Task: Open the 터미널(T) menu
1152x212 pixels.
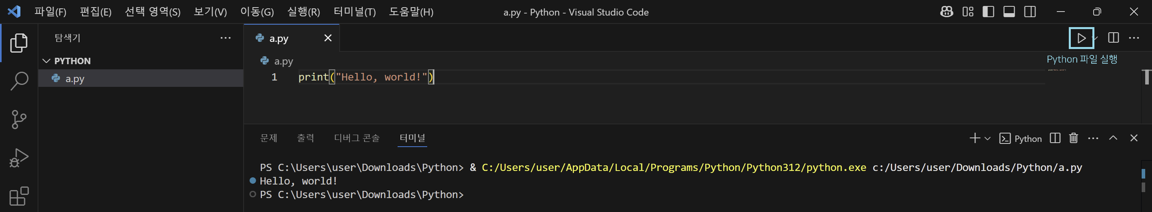Action: [354, 12]
